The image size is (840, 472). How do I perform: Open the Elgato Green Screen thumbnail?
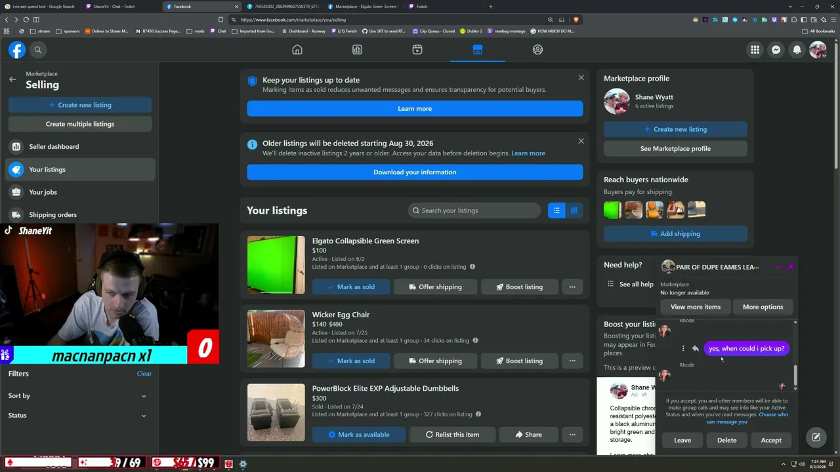276,265
